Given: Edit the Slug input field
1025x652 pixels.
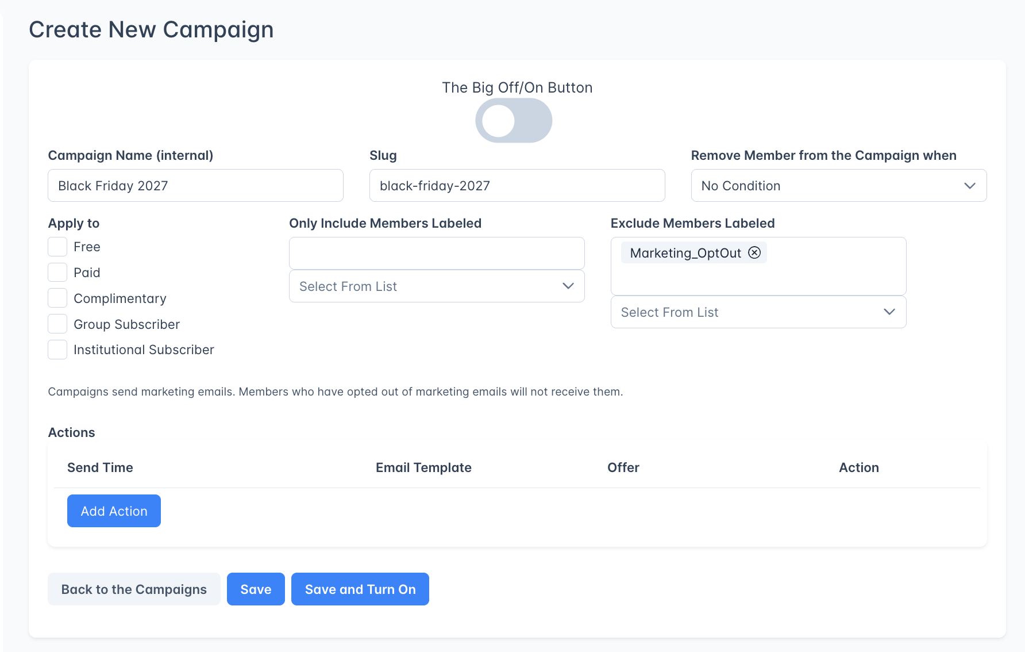Looking at the screenshot, I should [517, 186].
